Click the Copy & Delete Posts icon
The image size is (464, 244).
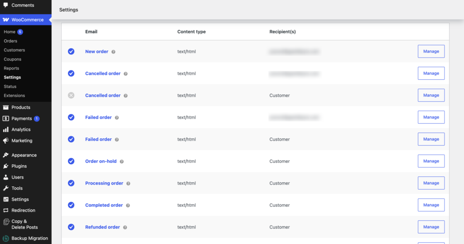6,222
